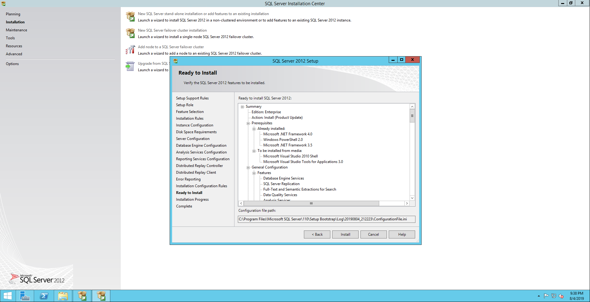The height and width of the screenshot is (302, 590).
Task: Launch PowerShell from the taskbar
Action: [44, 296]
